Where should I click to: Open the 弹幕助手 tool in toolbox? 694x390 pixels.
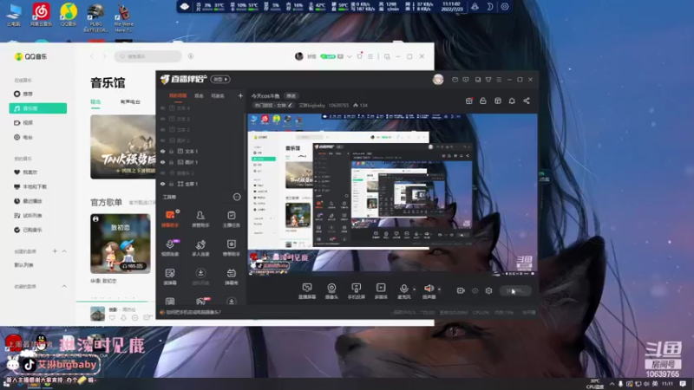pos(170,218)
